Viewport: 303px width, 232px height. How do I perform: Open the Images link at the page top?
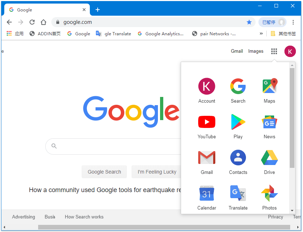point(256,51)
